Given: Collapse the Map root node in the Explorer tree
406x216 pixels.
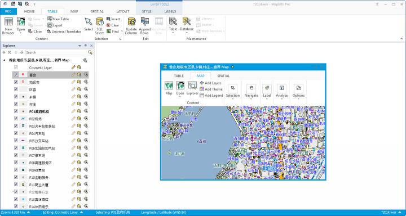Looking at the screenshot, I should click(5, 60).
